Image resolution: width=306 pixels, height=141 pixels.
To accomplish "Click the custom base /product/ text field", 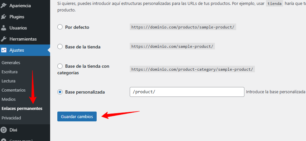I will tap(187, 92).
